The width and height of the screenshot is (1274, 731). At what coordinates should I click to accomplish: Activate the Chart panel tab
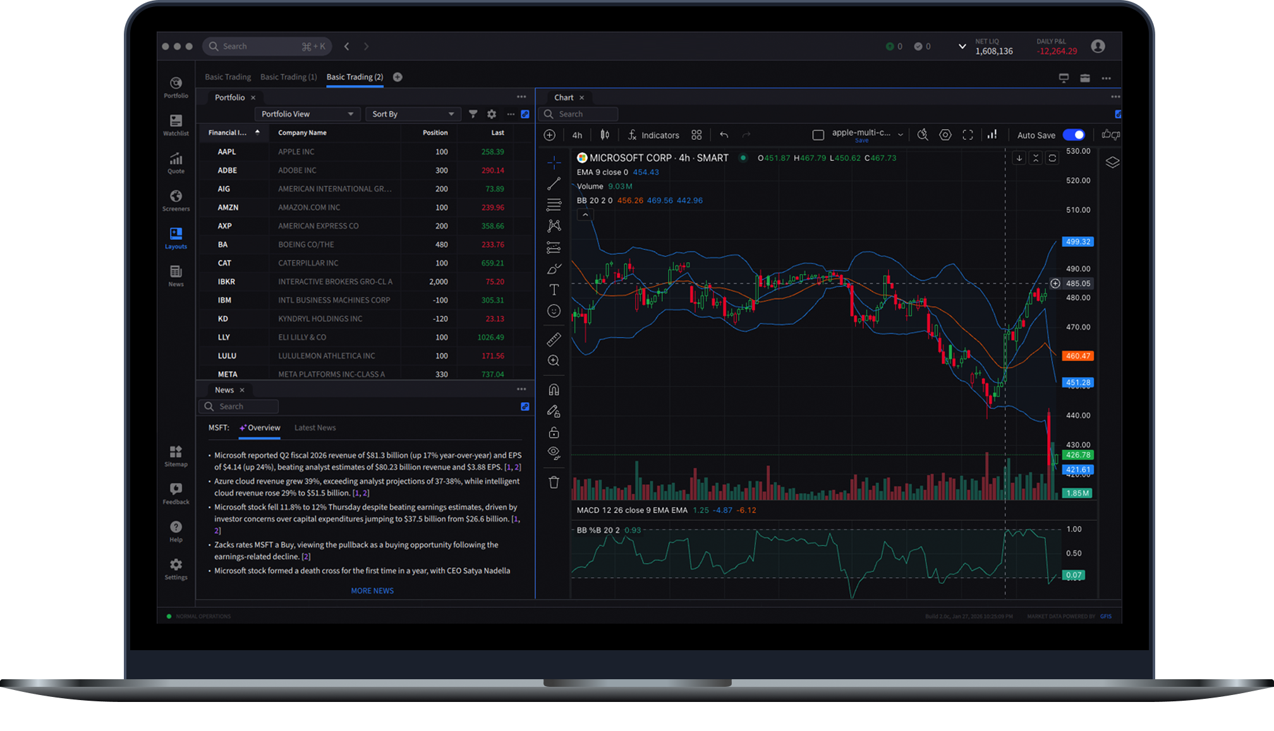click(564, 98)
